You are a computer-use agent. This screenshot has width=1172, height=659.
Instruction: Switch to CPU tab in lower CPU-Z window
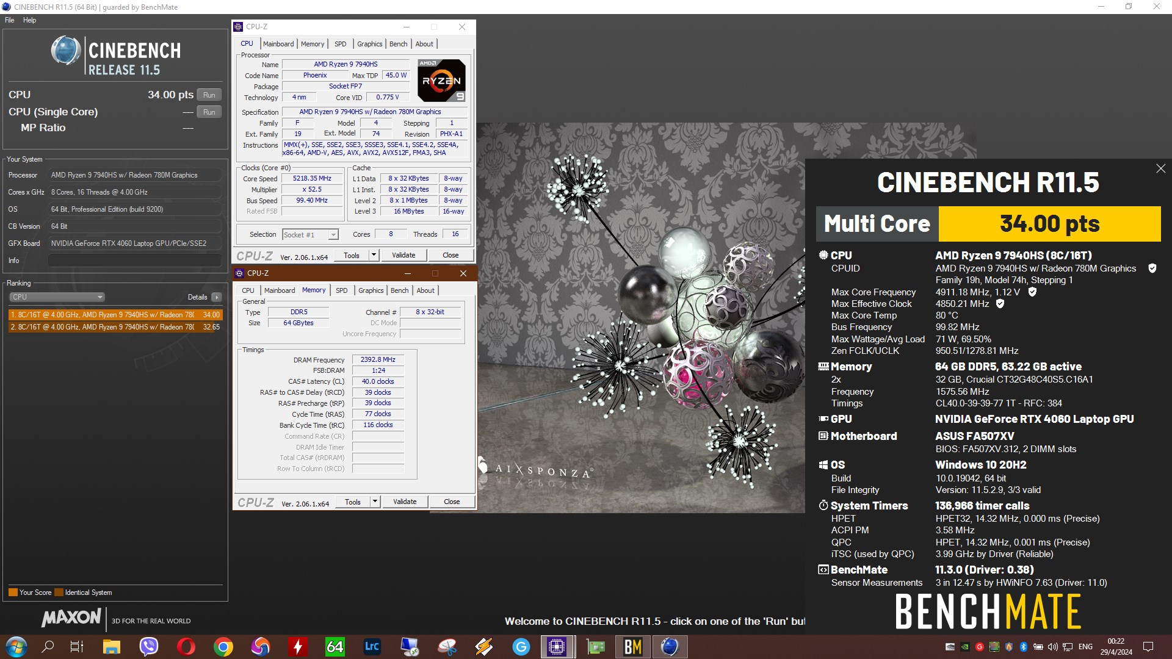pos(248,290)
